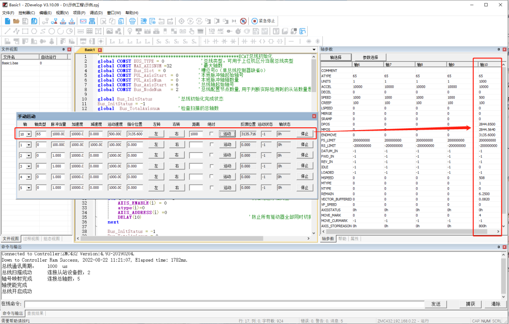Select the rectangle drawing tool icon

coord(24,31)
